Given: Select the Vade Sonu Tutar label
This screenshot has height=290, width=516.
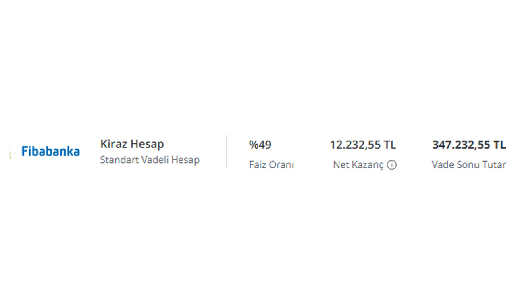Looking at the screenshot, I should tap(468, 165).
